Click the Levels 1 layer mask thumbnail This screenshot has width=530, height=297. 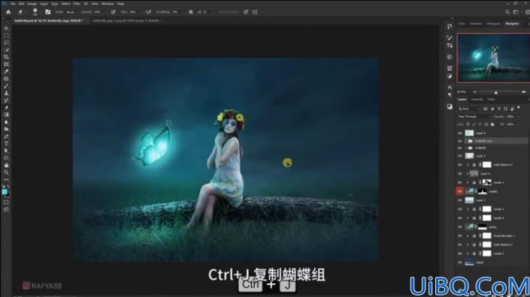tap(486, 182)
